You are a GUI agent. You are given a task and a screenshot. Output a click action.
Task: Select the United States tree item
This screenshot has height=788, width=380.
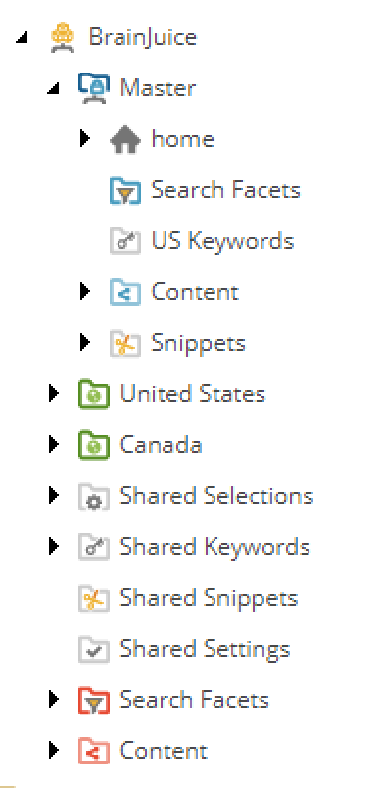[171, 394]
